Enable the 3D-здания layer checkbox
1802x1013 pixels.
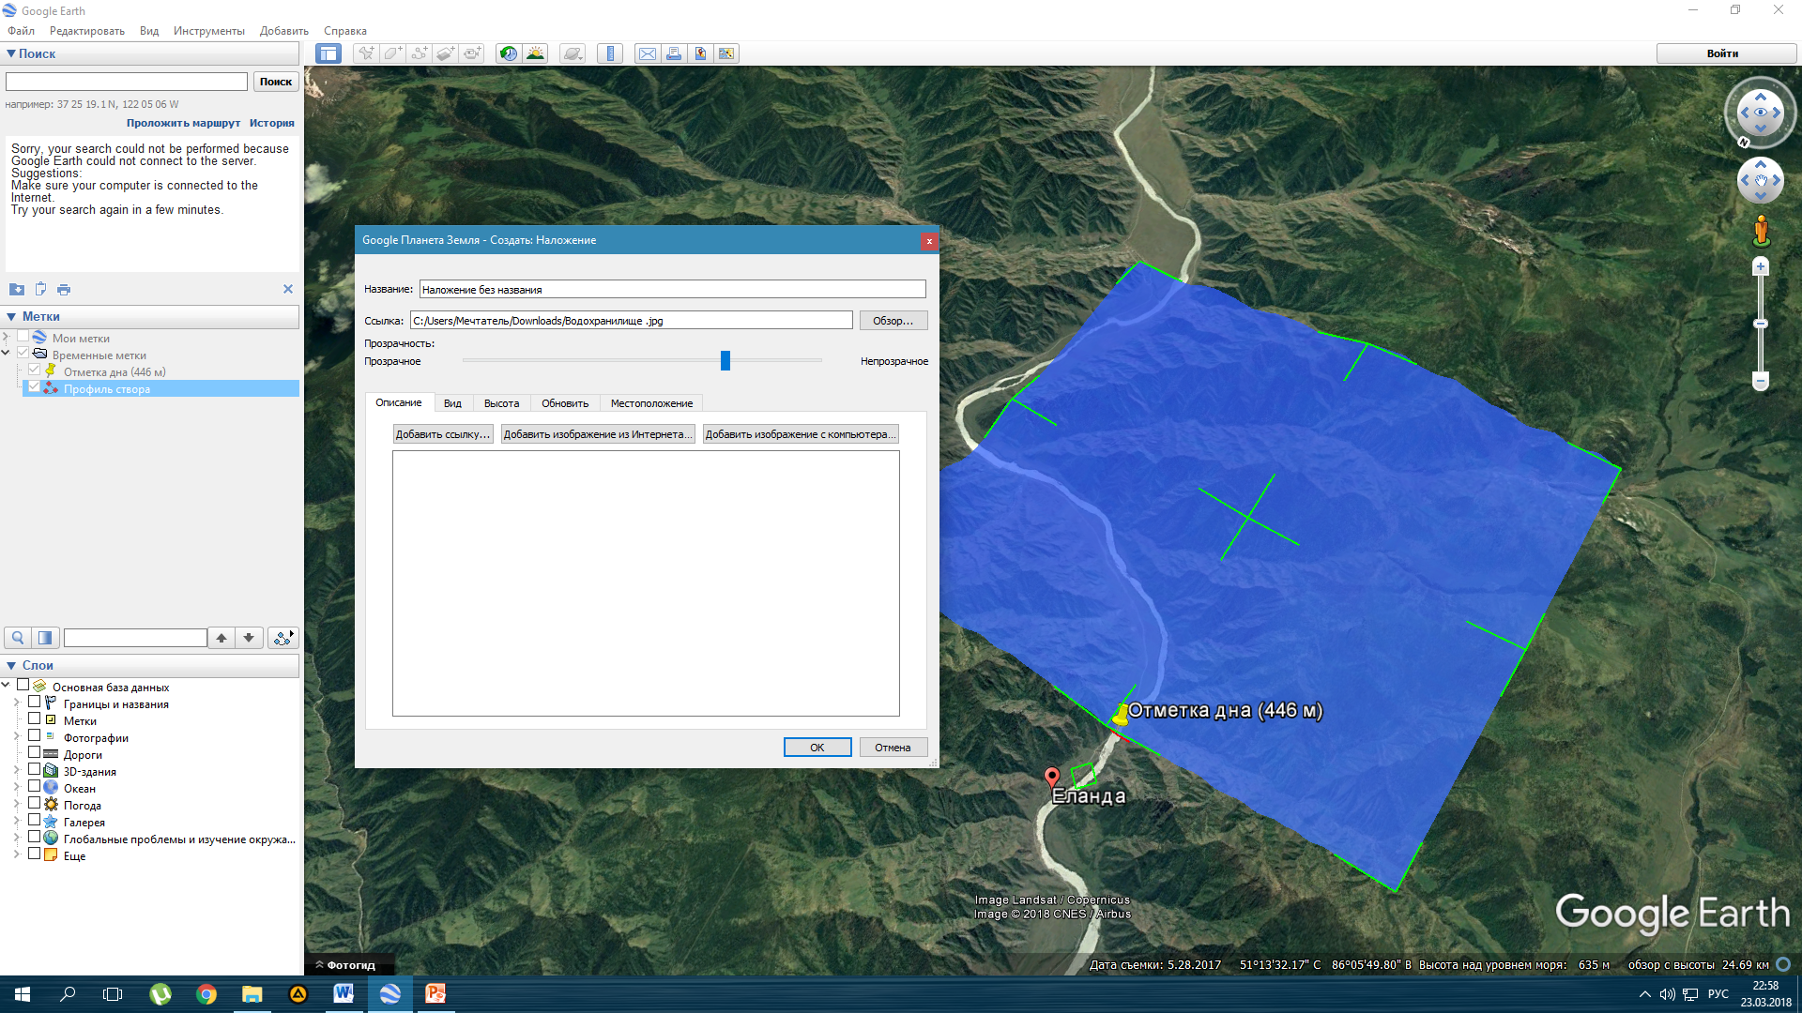34,770
